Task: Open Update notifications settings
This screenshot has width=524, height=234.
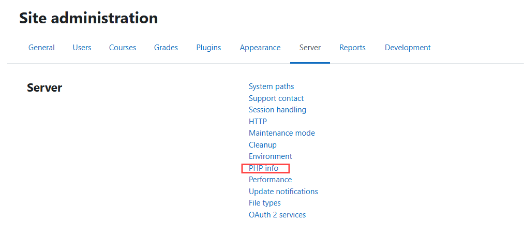Action: pyautogui.click(x=283, y=192)
